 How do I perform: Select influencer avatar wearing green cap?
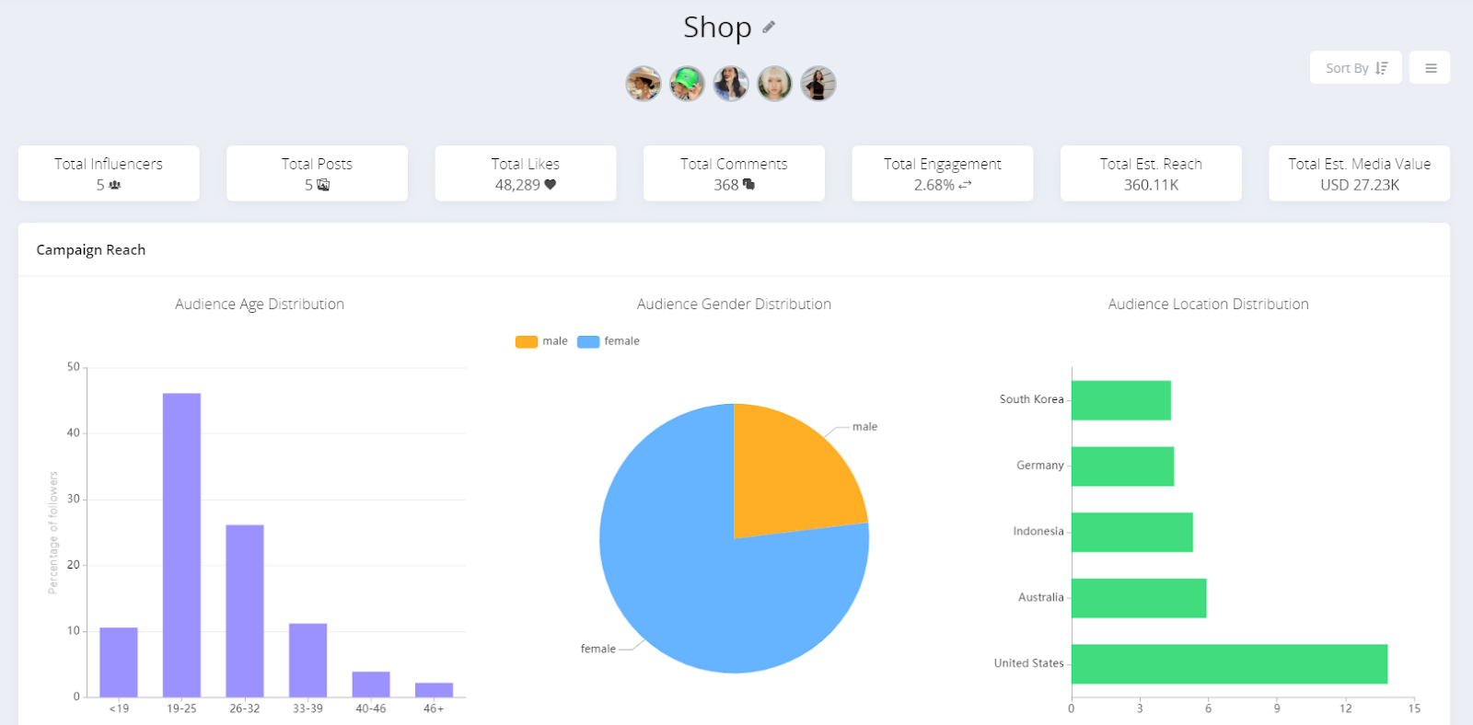click(x=687, y=84)
